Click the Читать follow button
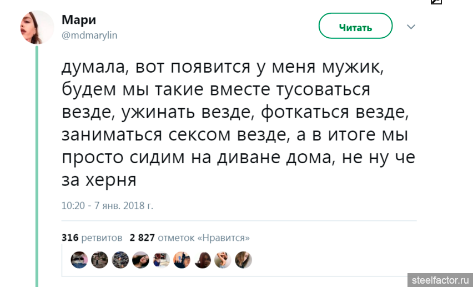Image resolution: width=473 pixels, height=287 pixels. tap(355, 27)
